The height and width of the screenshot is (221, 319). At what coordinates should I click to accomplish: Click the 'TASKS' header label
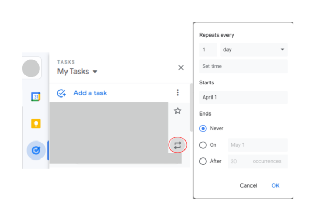(66, 62)
